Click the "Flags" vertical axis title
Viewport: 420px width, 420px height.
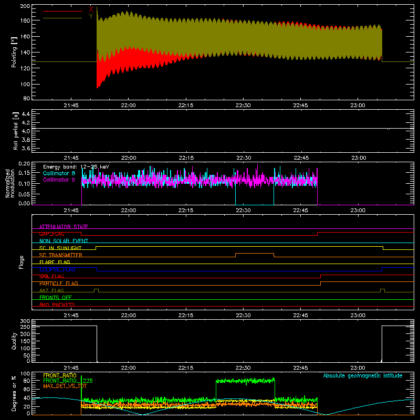point(21,262)
